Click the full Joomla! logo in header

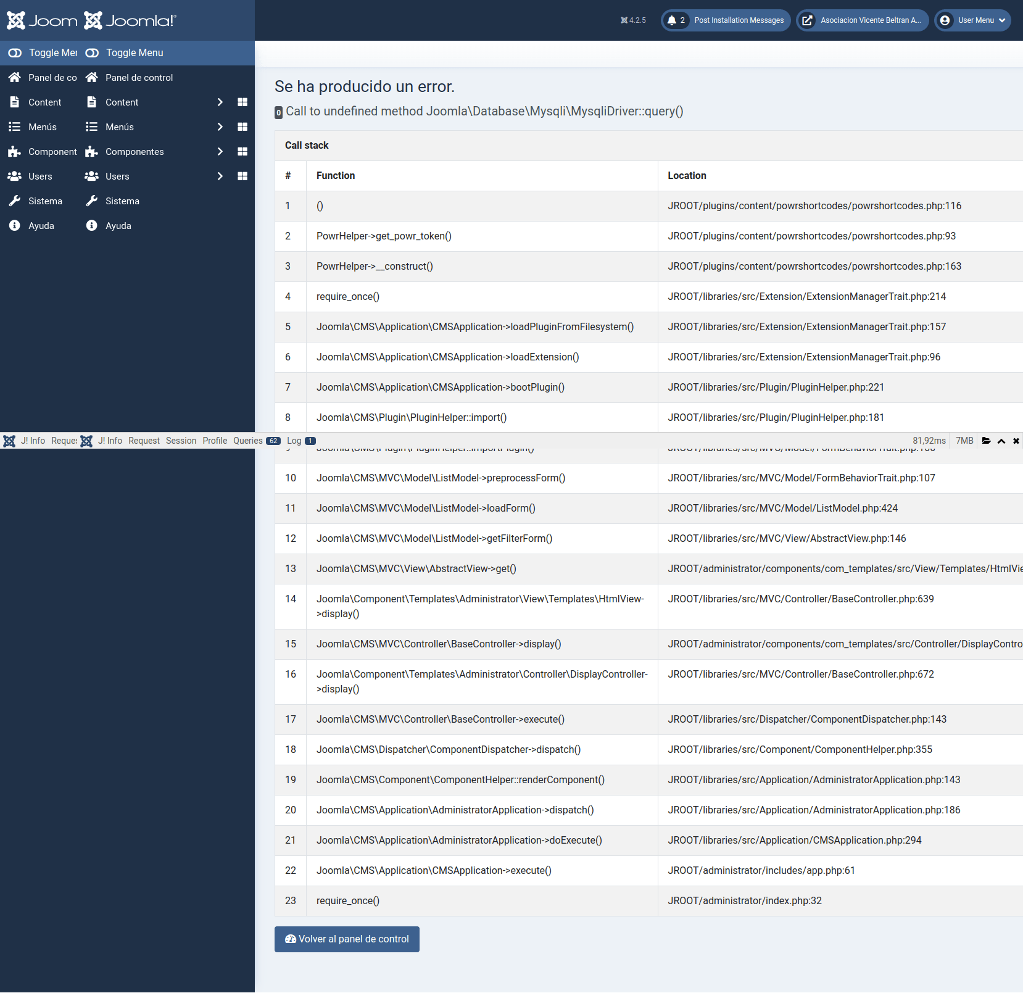coord(130,20)
